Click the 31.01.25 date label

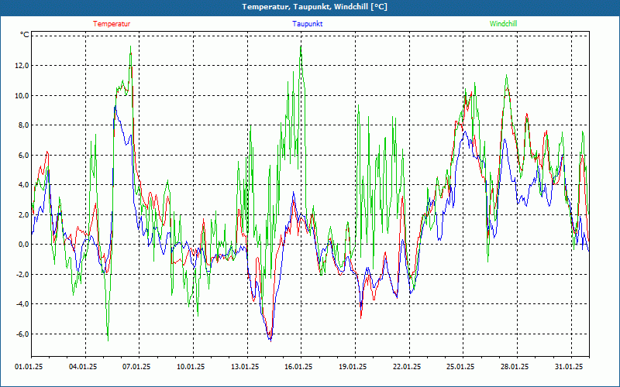[x=570, y=367]
